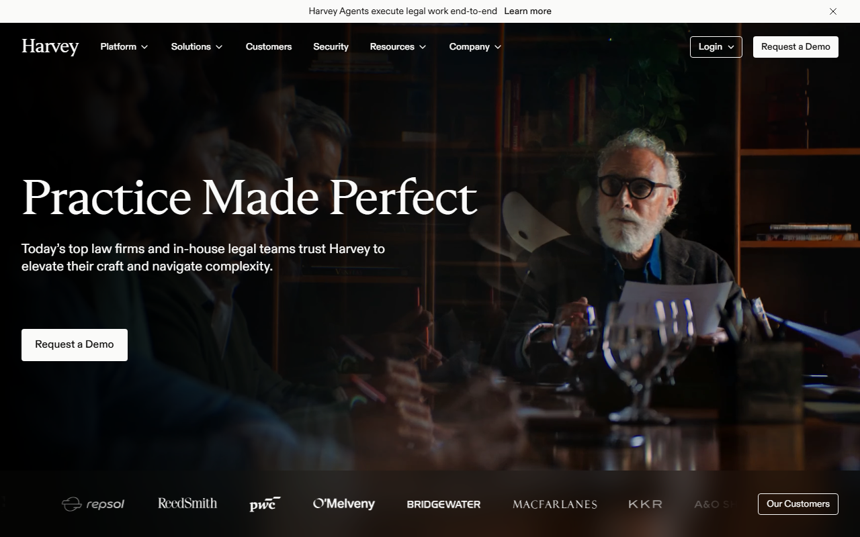Follow the Learn more banner link

coord(527,11)
